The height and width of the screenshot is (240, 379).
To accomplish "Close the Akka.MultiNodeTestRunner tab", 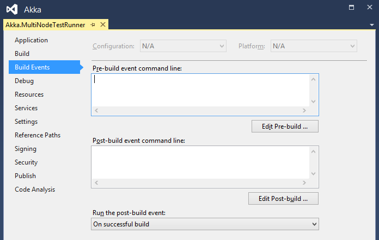I will click(103, 24).
